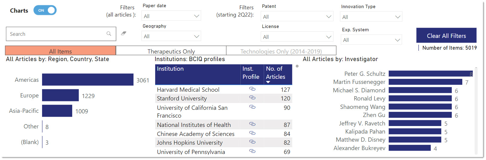The width and height of the screenshot is (486, 160).
Task: Click the eraser icon beside Search box
Action: [x=124, y=33]
